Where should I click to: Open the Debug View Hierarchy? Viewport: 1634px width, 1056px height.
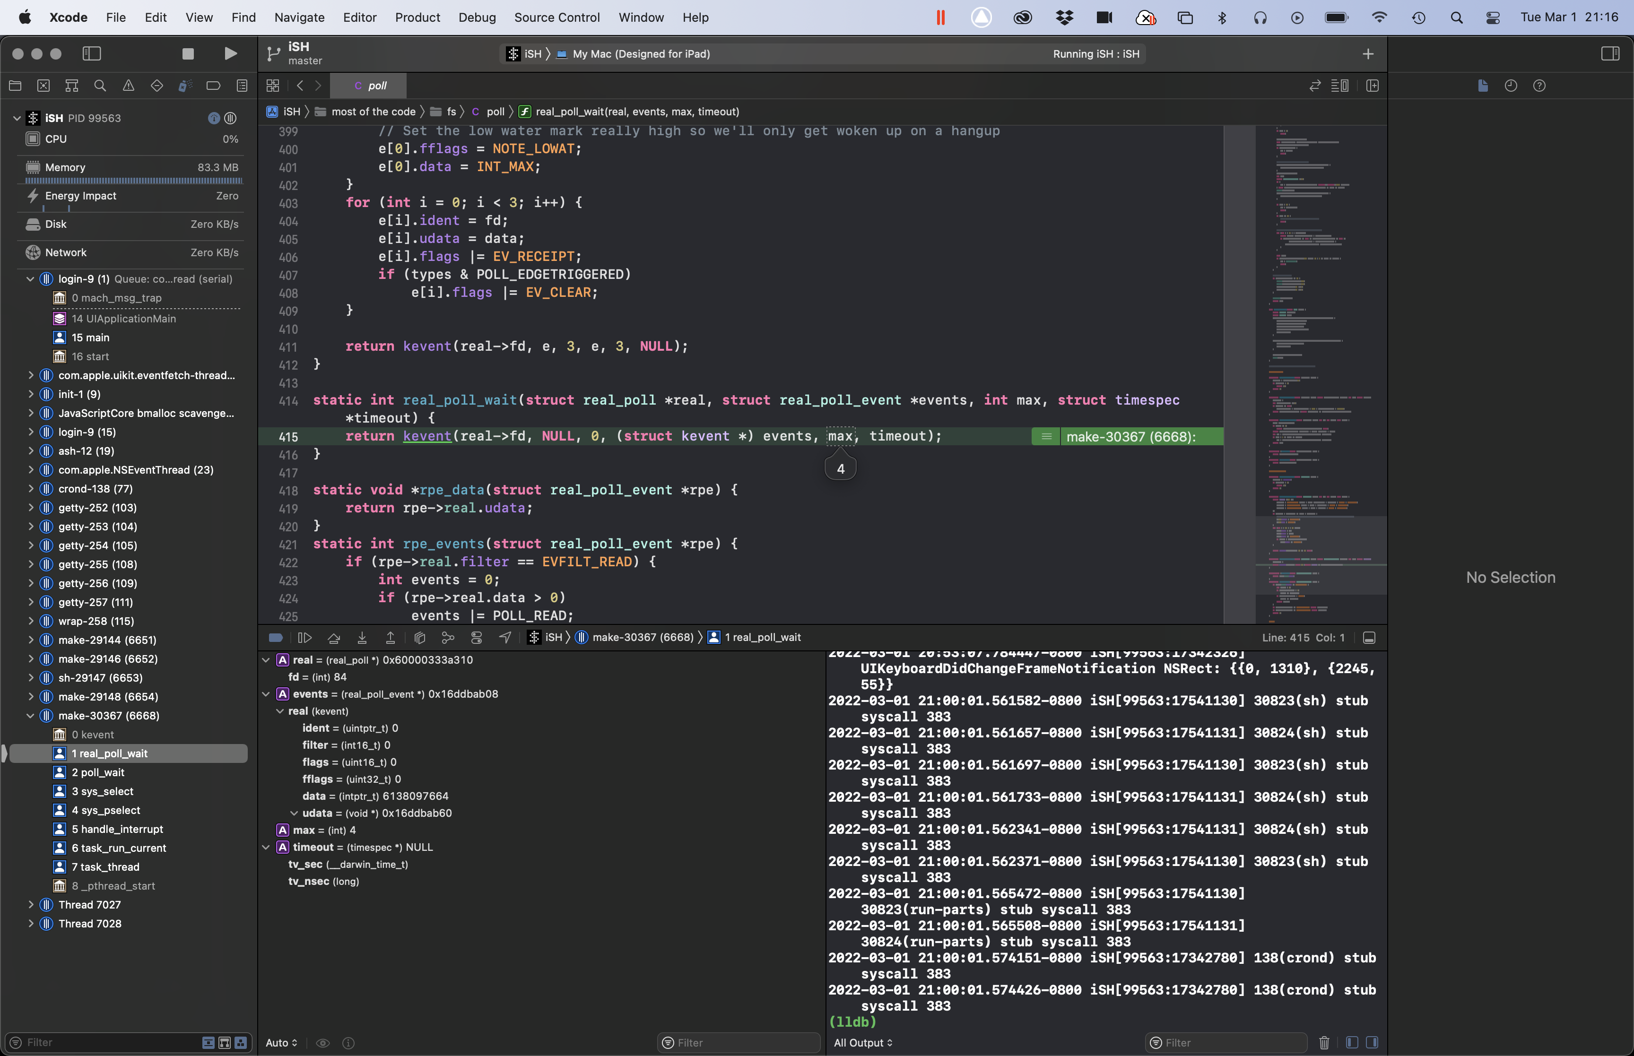pyautogui.click(x=420, y=638)
